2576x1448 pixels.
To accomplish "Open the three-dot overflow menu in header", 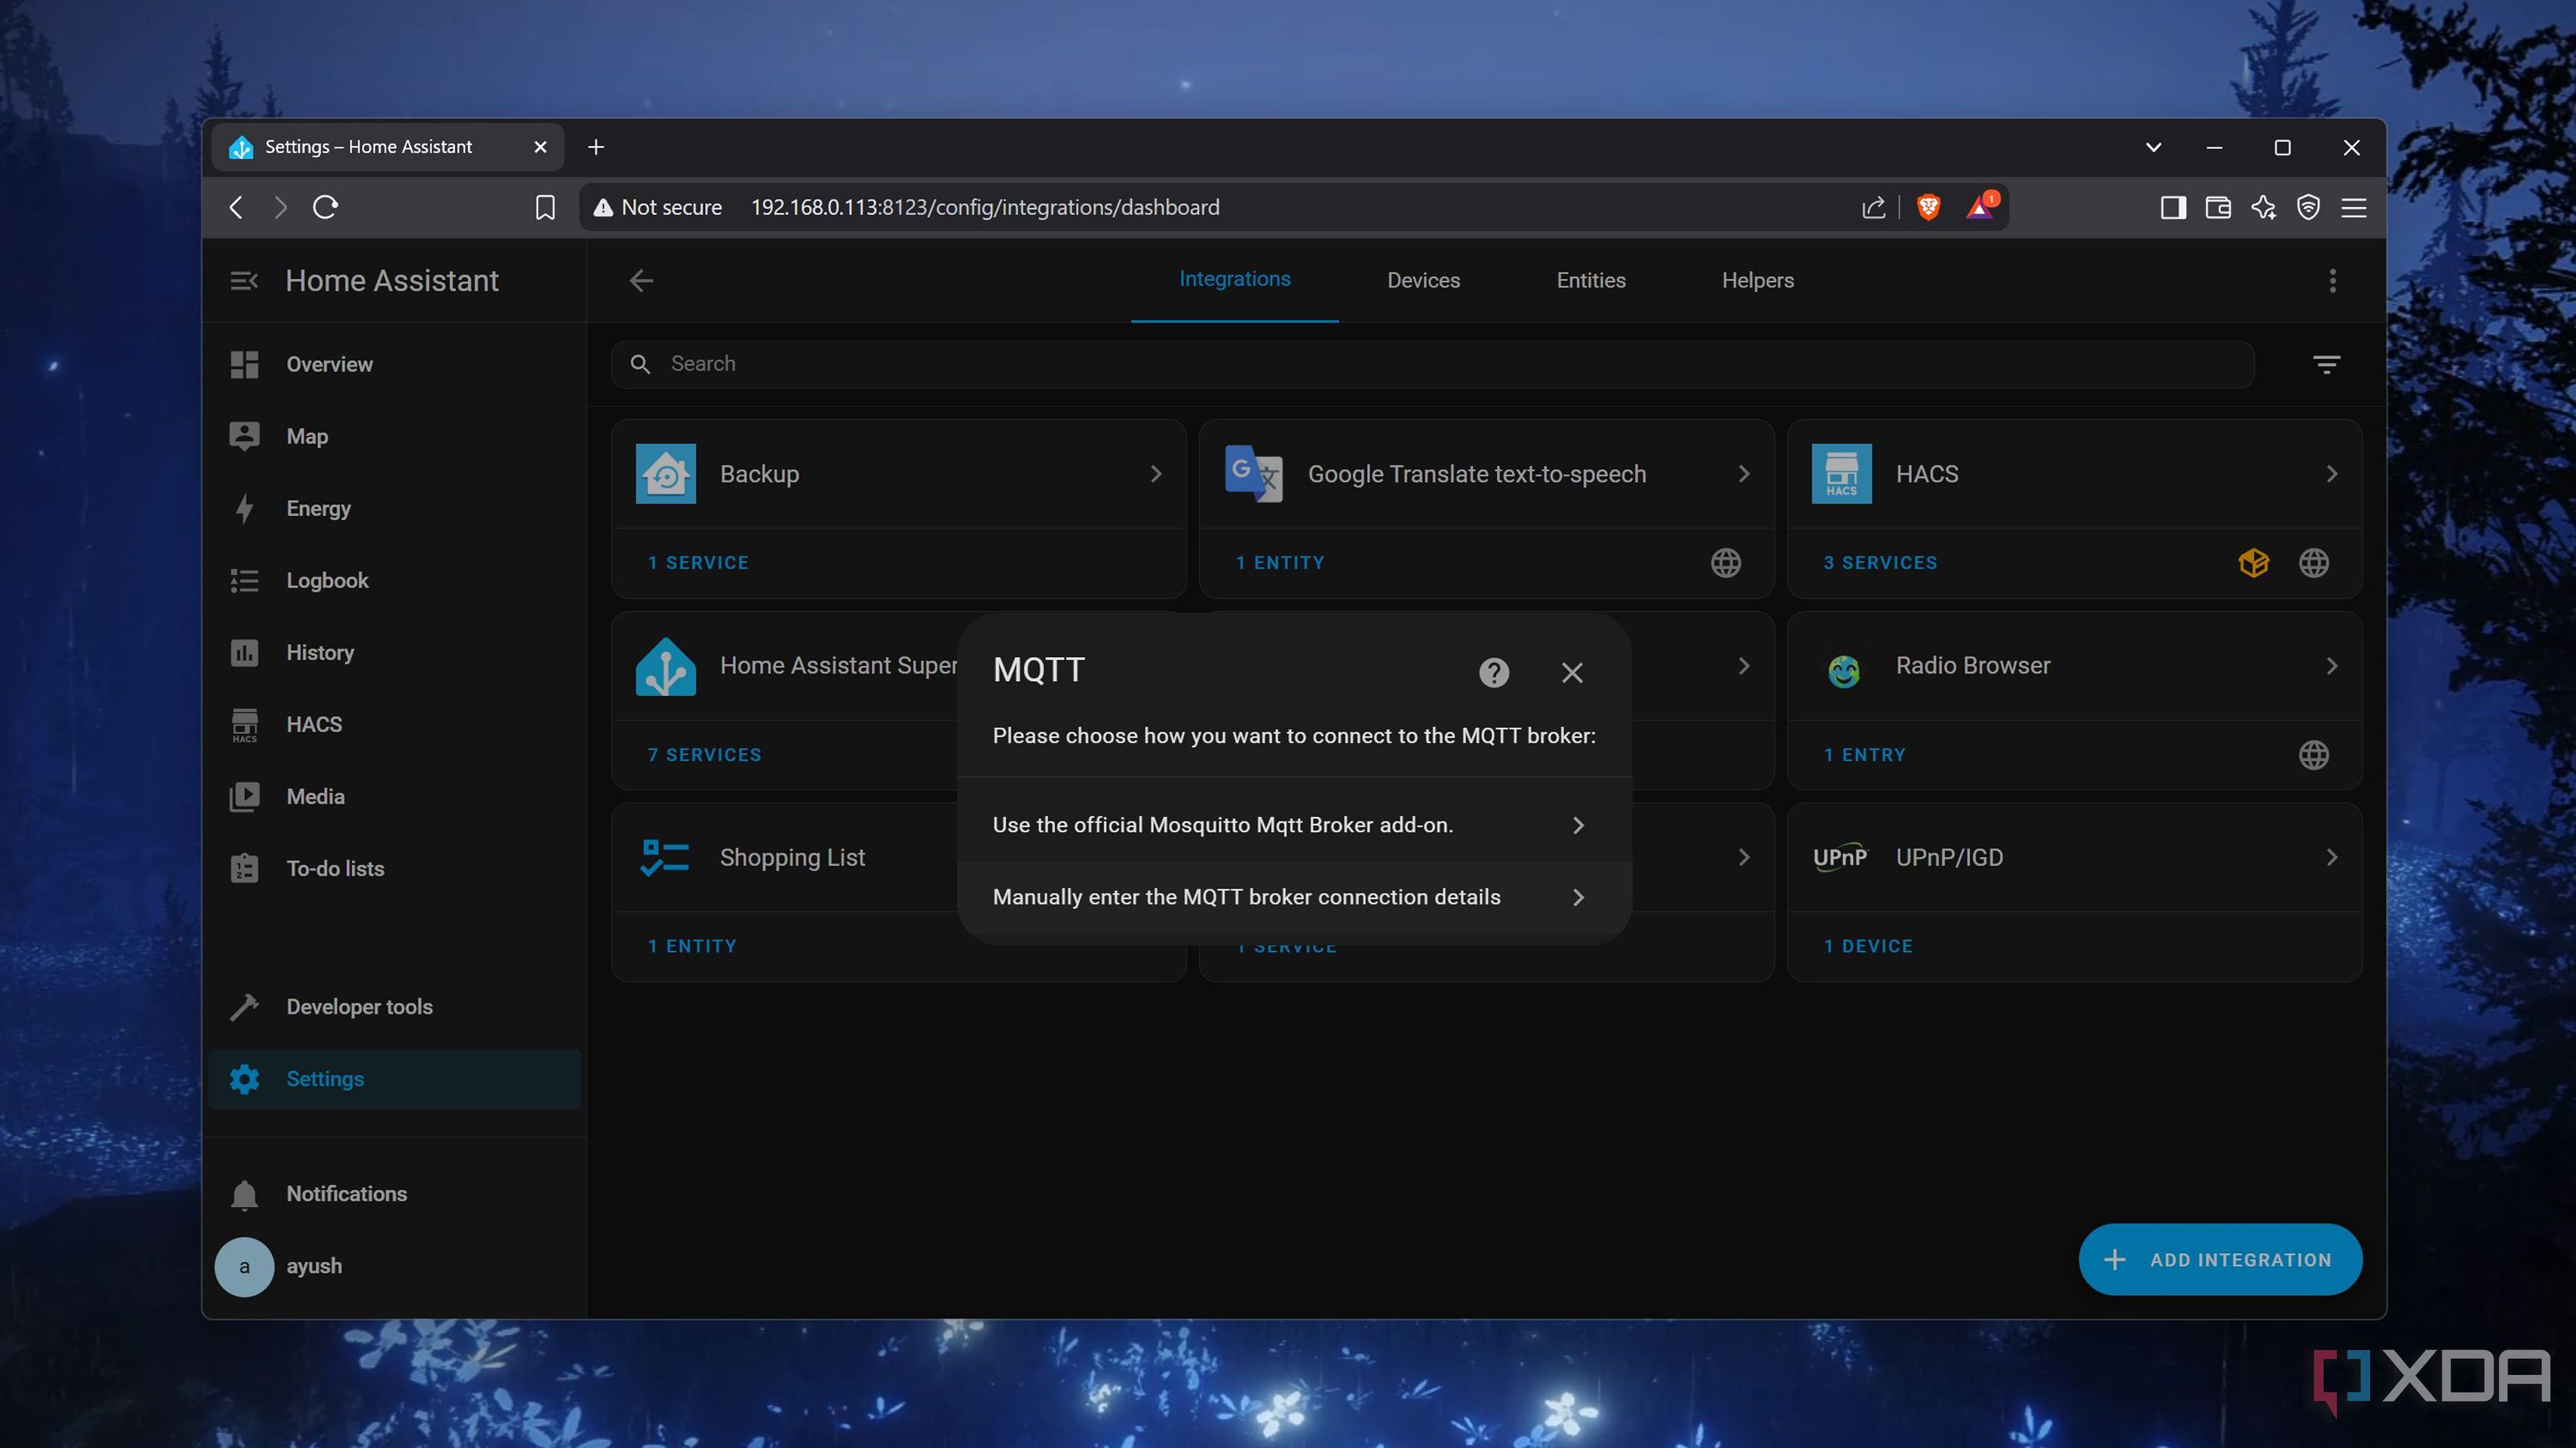I will (2332, 281).
